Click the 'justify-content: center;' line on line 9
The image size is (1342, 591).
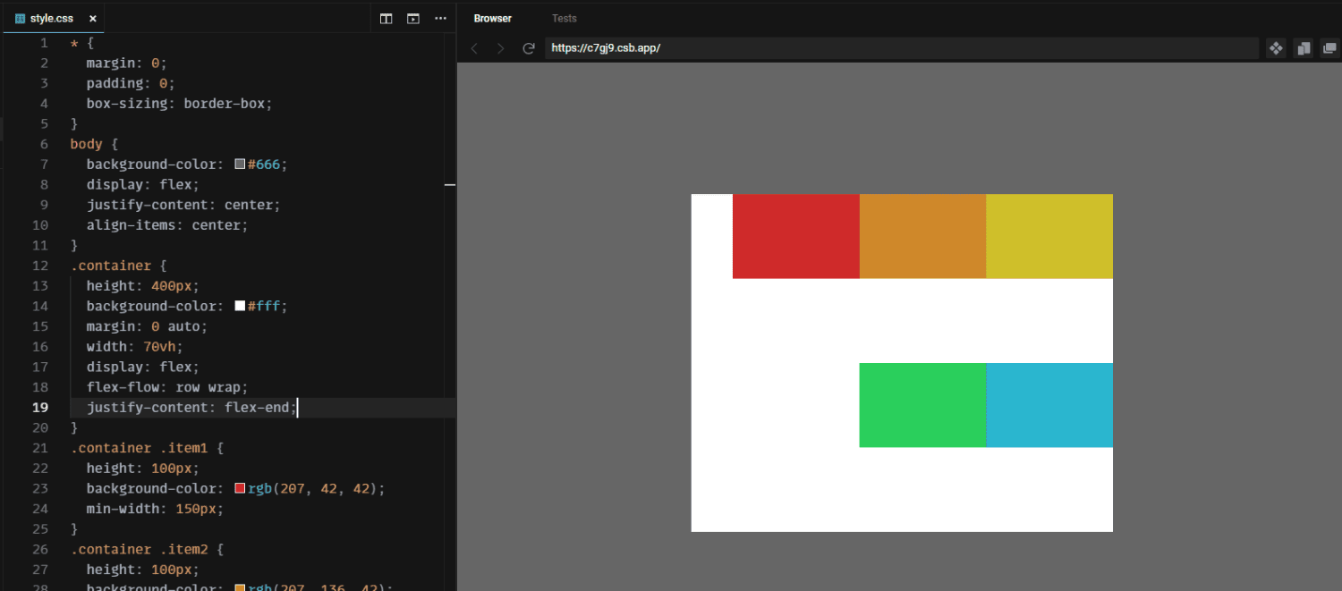(183, 205)
